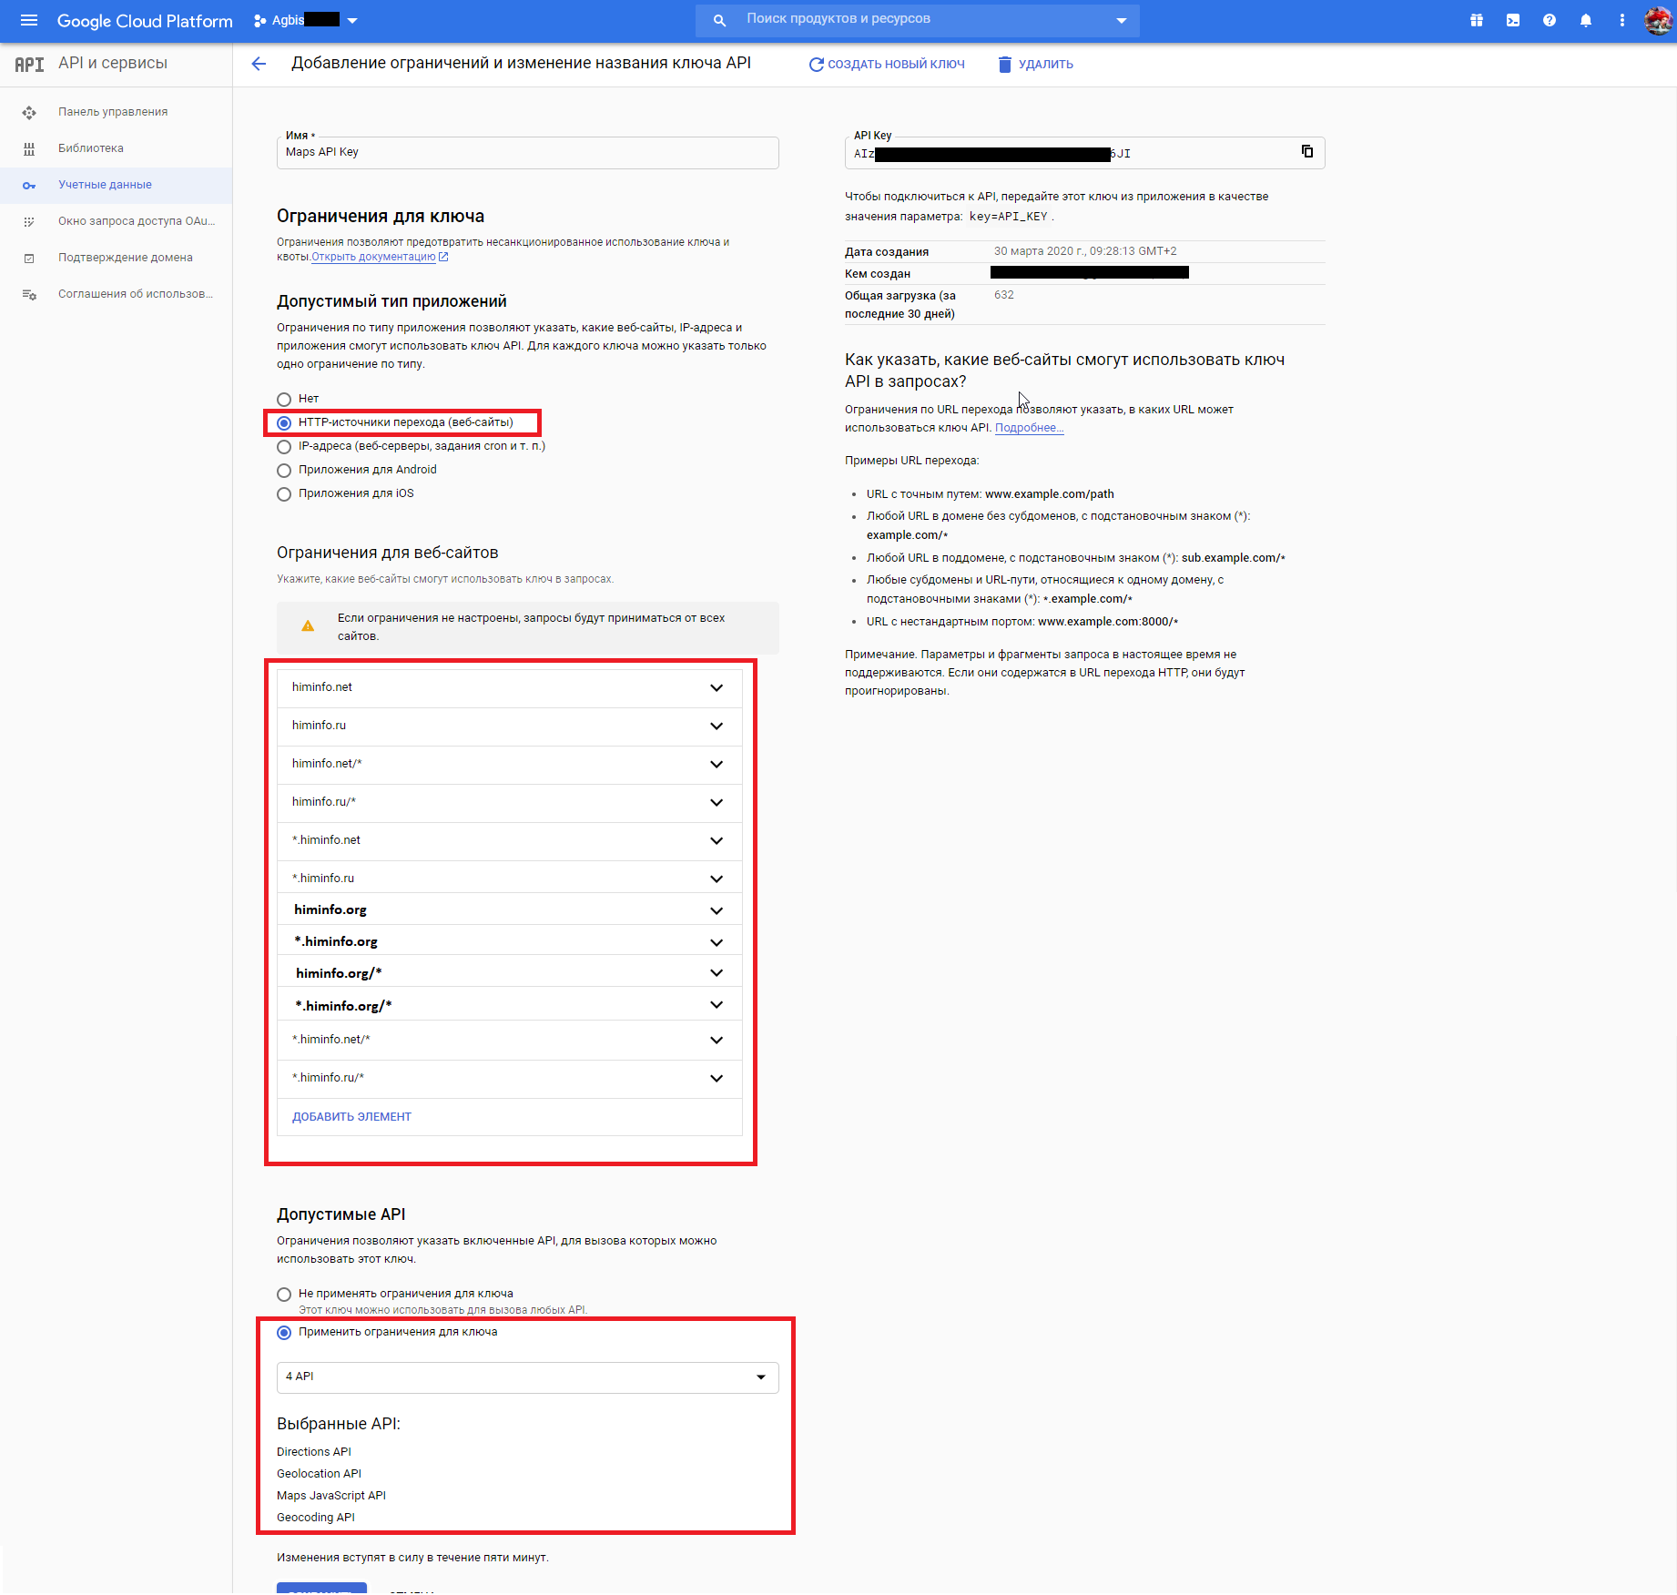
Task: Open the gift free trial icon
Action: pyautogui.click(x=1477, y=20)
